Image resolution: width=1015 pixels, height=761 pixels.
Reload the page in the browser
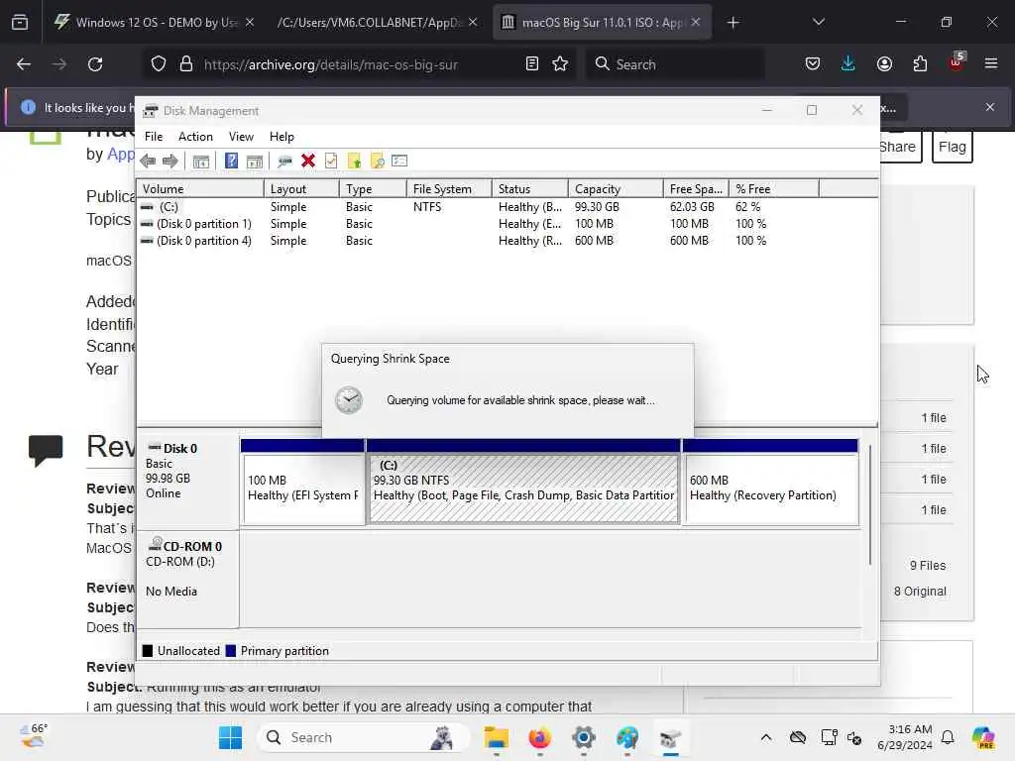pyautogui.click(x=95, y=64)
